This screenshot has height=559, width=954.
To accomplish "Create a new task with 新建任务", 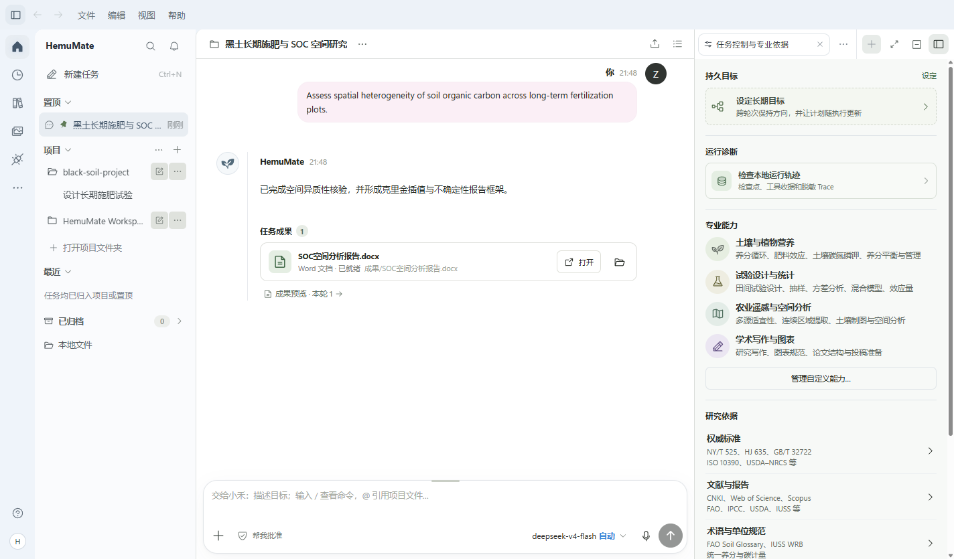I will tap(113, 74).
